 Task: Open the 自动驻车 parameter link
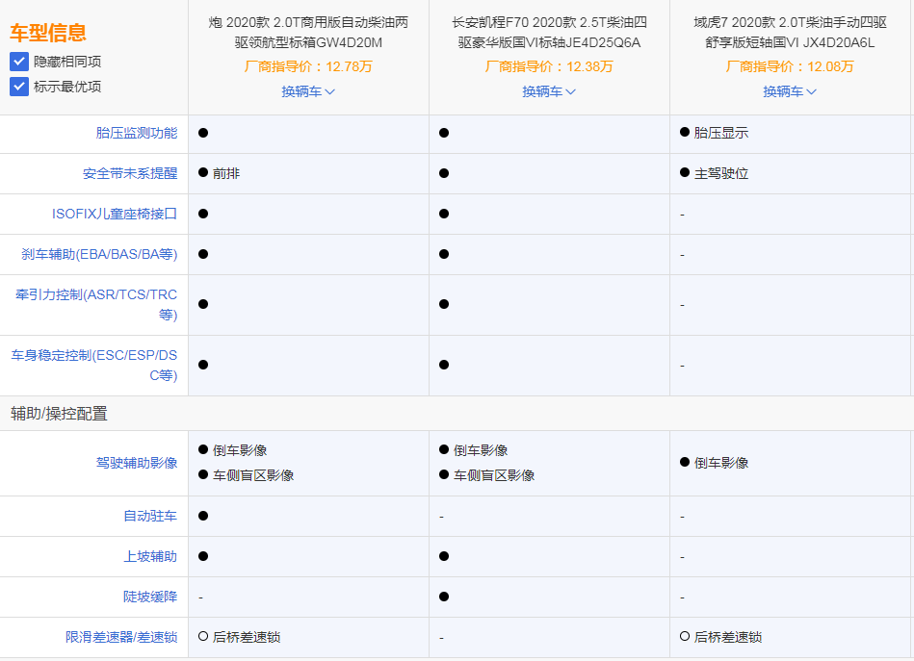coord(150,516)
